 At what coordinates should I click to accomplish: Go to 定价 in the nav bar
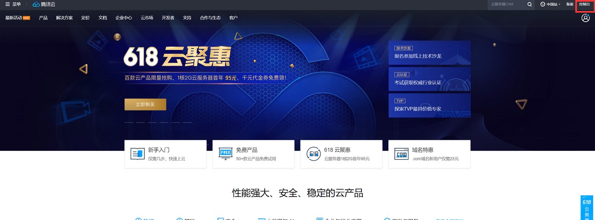tap(85, 18)
